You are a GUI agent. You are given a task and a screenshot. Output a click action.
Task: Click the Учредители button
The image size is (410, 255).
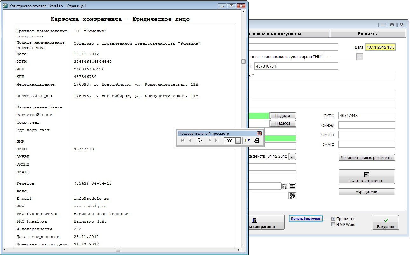click(x=366, y=192)
